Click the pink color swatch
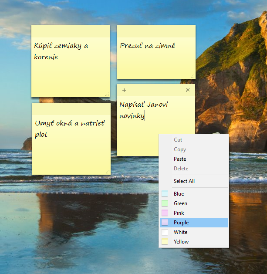Screen dimensions: 267x274 click(165, 213)
